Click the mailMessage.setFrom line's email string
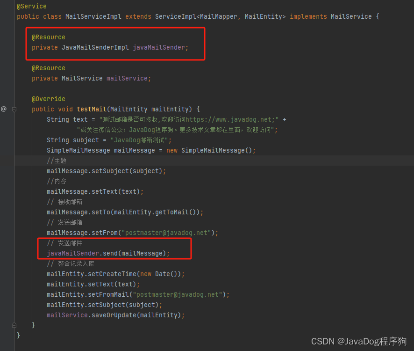 click(166, 233)
